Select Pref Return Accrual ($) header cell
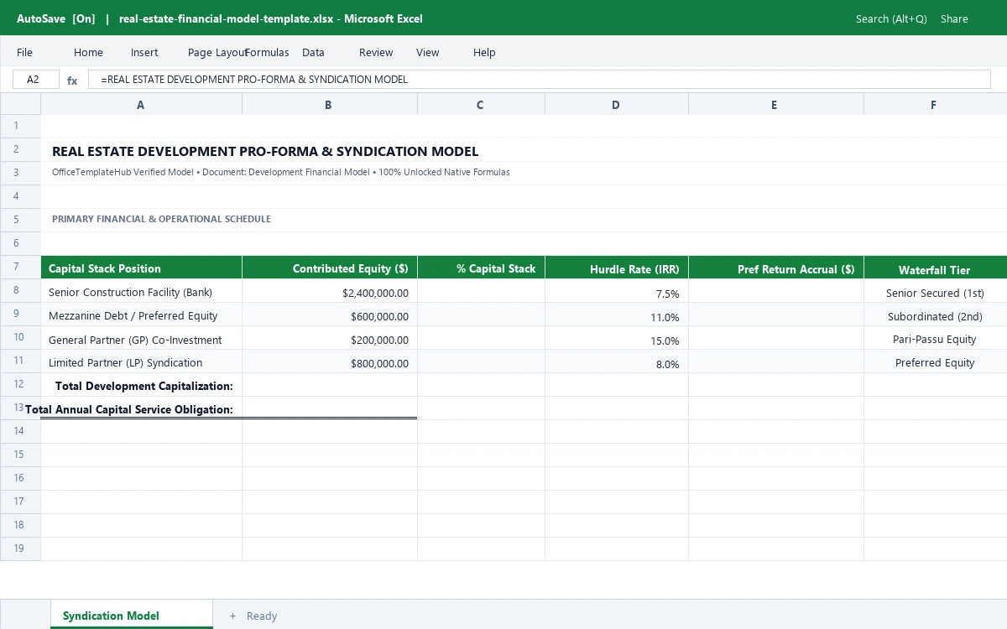 pyautogui.click(x=775, y=268)
